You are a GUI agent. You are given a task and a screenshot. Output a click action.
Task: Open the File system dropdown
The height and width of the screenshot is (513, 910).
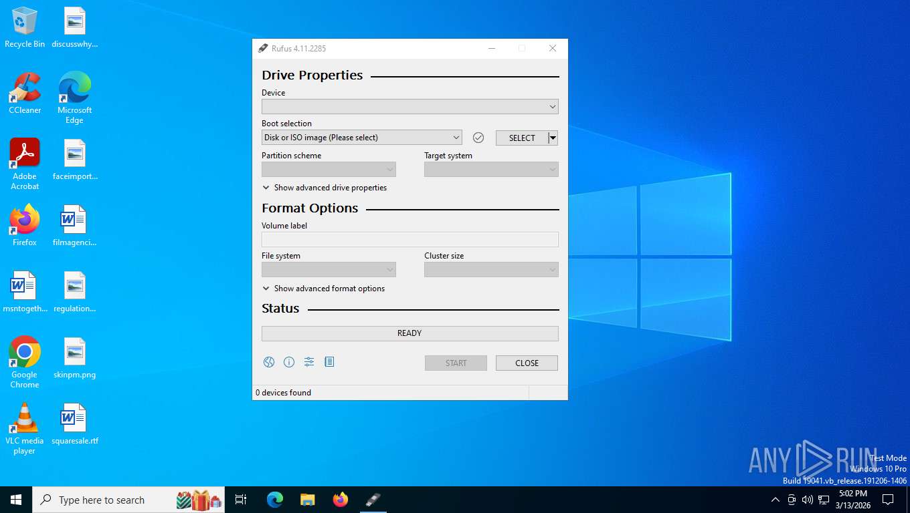point(329,270)
